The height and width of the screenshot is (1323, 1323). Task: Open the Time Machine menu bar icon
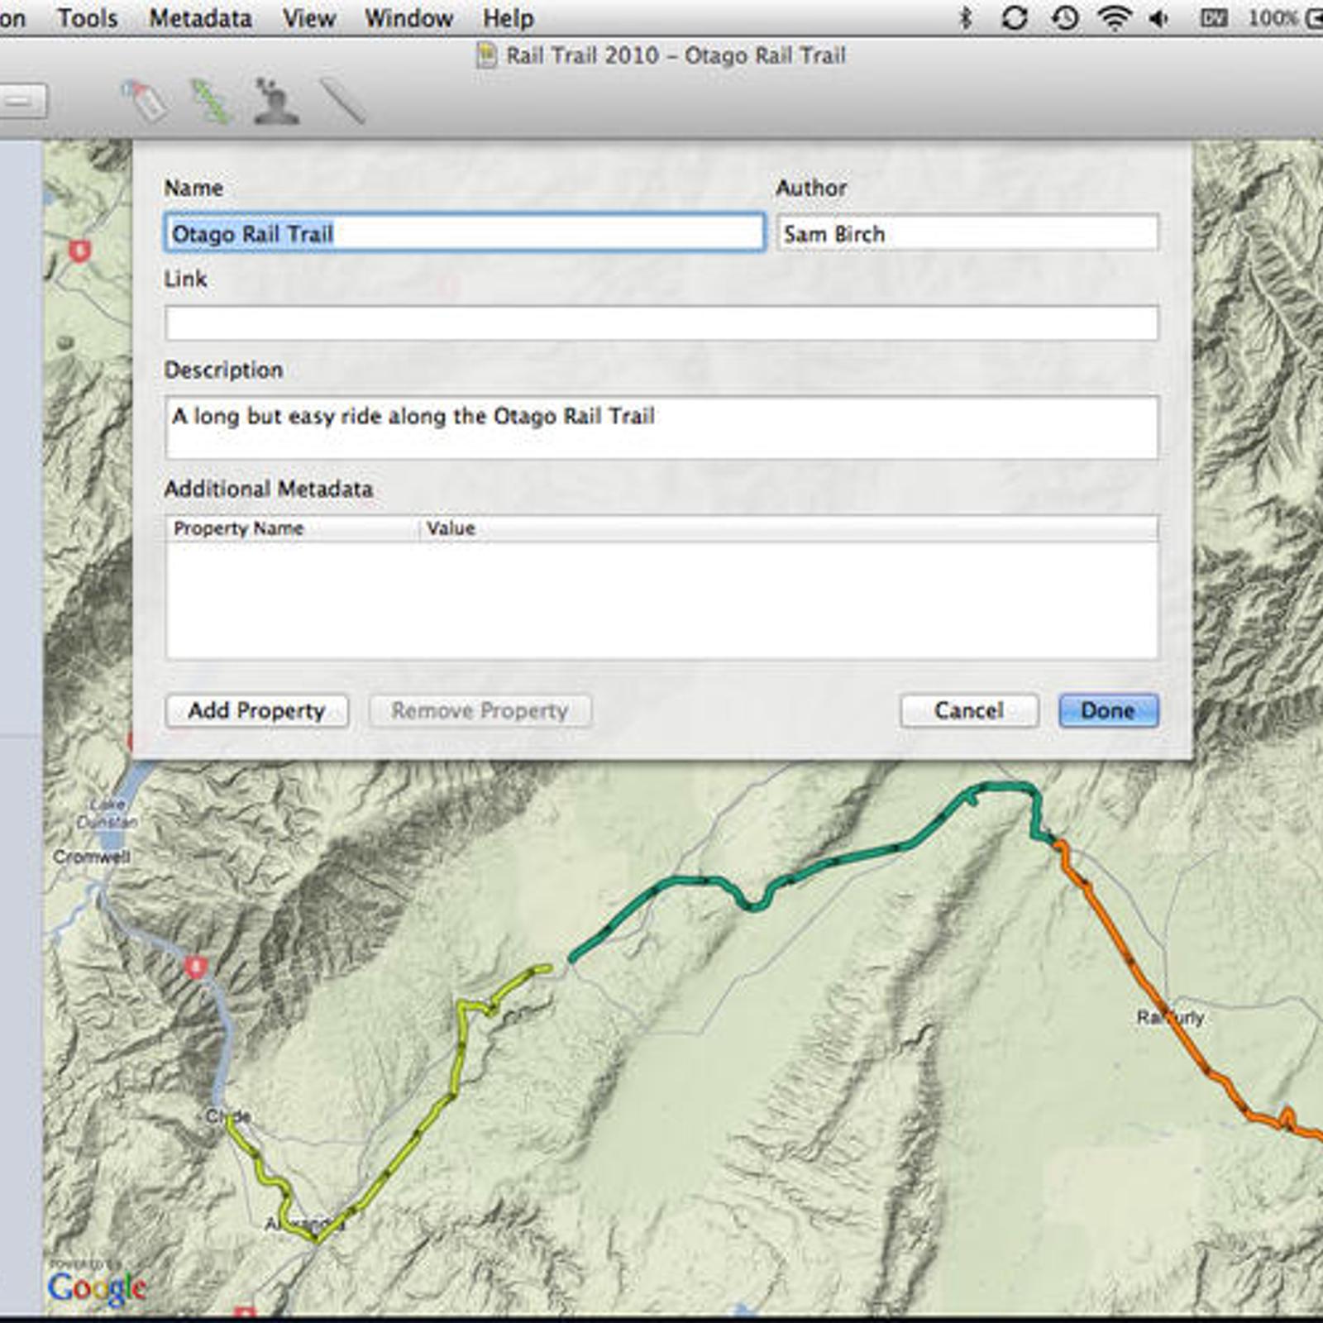coord(1065,17)
